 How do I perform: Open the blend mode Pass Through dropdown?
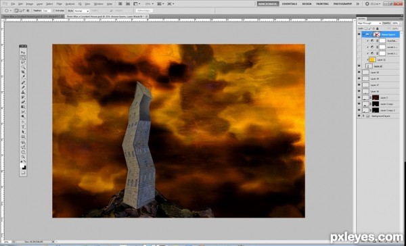[369, 23]
